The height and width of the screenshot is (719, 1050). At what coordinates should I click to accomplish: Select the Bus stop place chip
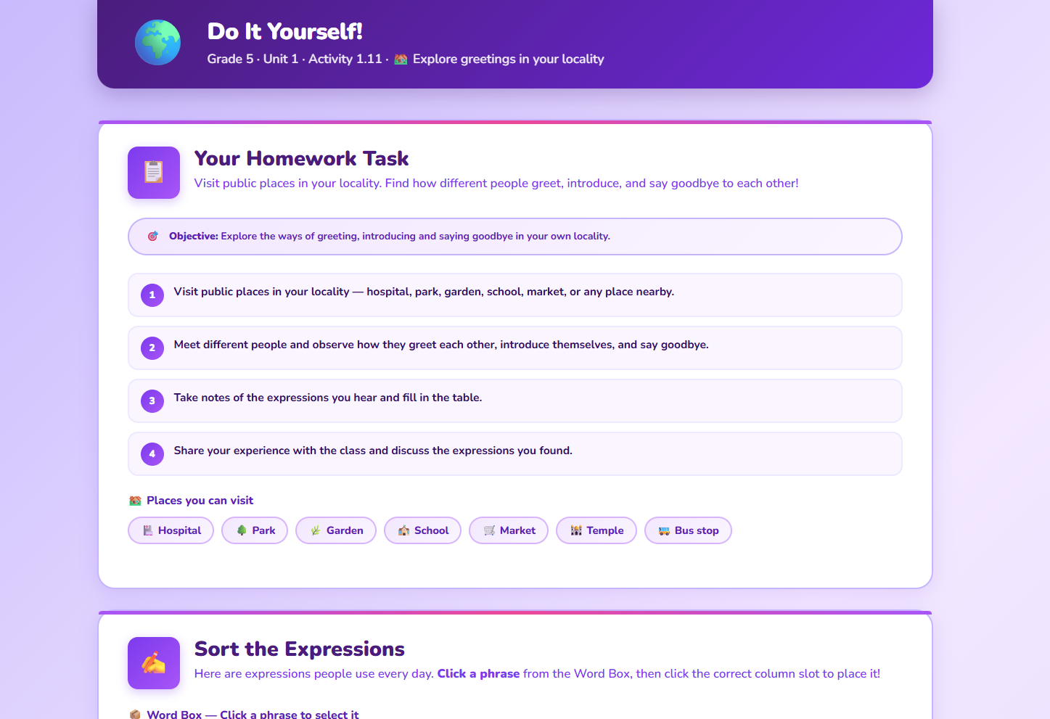coord(688,530)
